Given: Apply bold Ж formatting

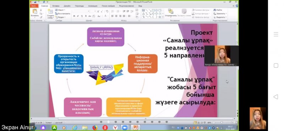Looking at the screenshot, I should pyautogui.click(x=74, y=16).
